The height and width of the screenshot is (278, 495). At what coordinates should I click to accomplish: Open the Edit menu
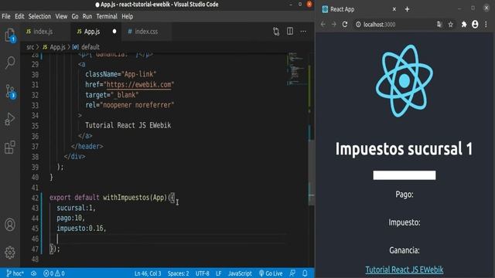(19, 16)
